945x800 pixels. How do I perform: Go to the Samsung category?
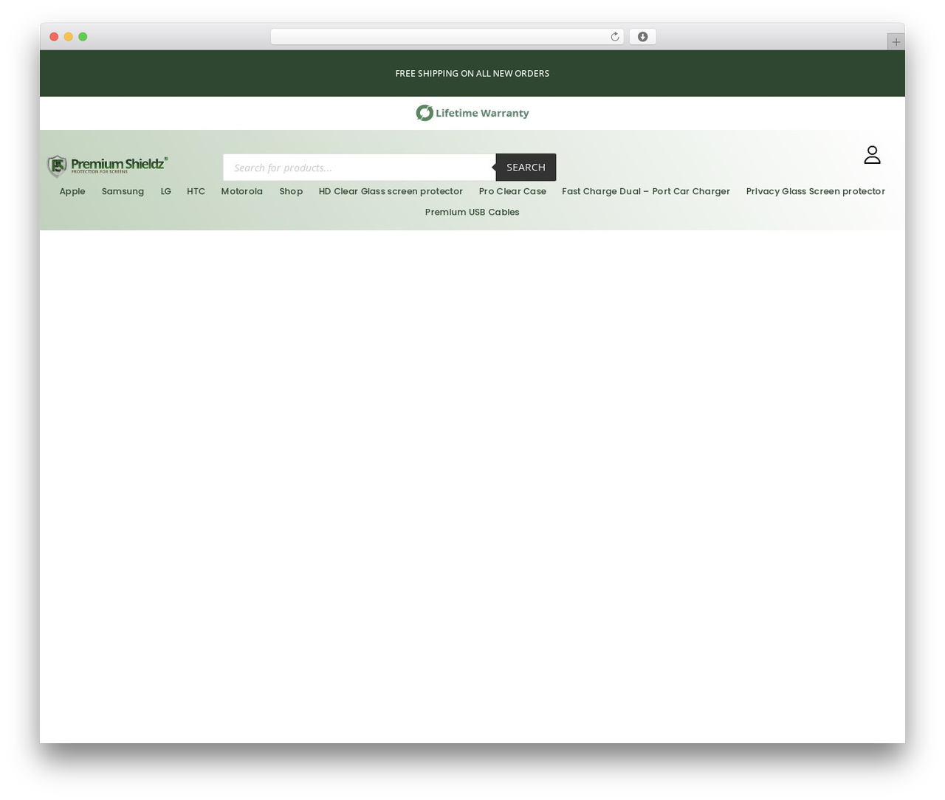coord(123,191)
